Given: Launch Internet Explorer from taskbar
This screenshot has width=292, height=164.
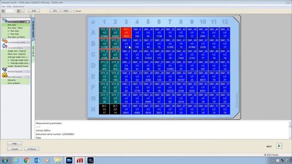Looking at the screenshot, I should 16,160.
